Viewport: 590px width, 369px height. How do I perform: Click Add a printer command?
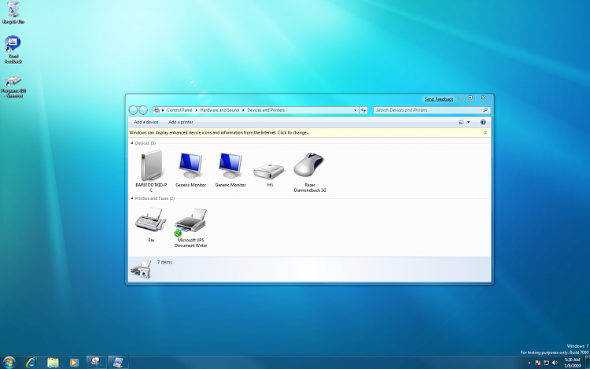[181, 122]
